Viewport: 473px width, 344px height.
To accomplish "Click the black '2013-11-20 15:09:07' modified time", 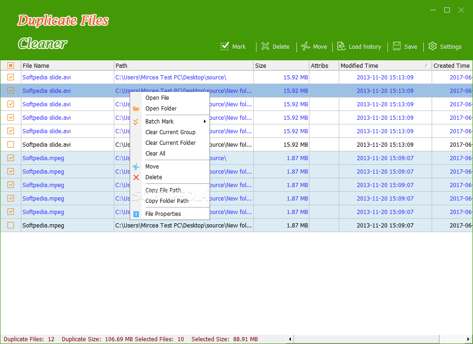I will tap(385, 226).
